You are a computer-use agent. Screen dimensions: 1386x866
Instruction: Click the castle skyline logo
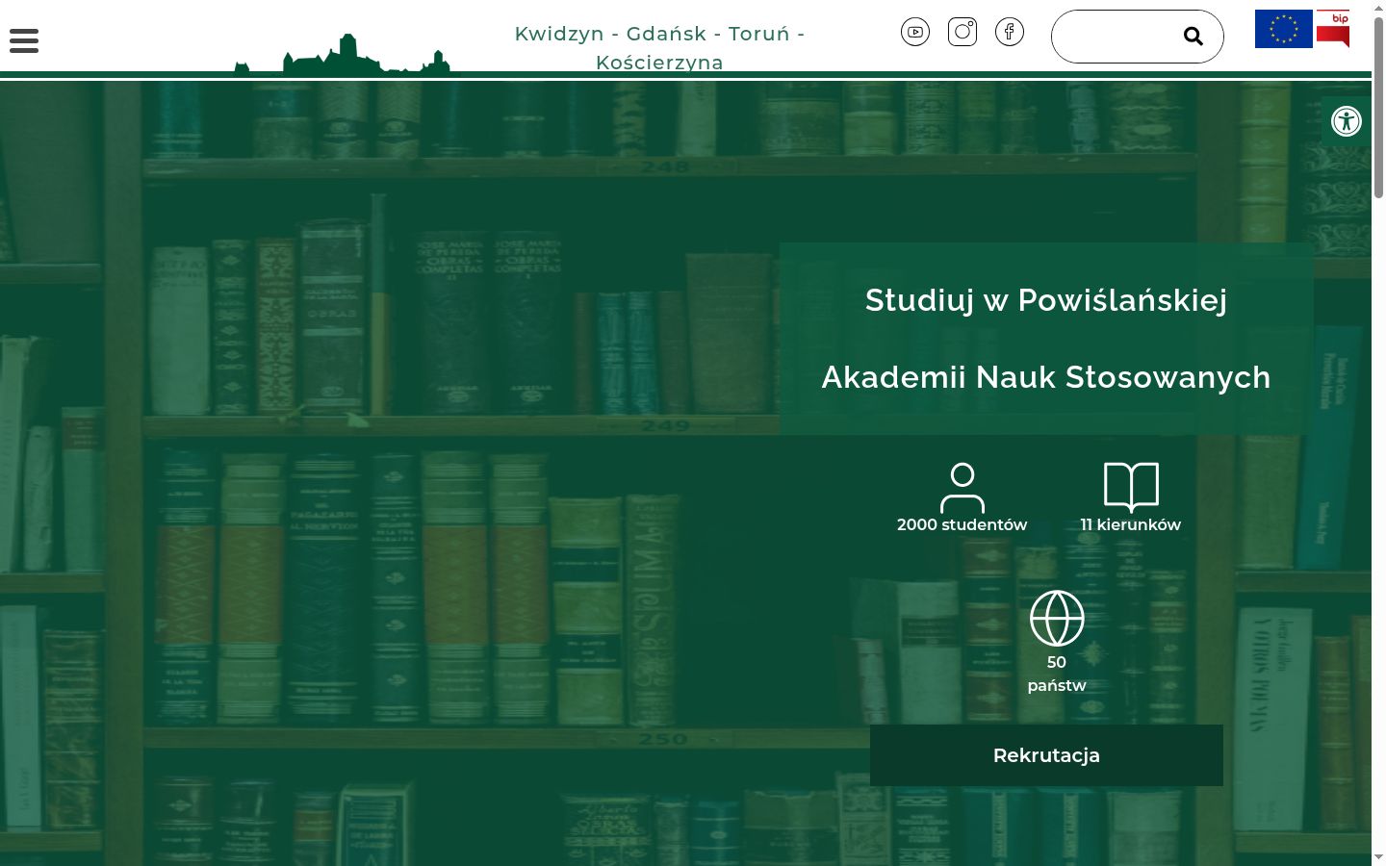coord(342,55)
